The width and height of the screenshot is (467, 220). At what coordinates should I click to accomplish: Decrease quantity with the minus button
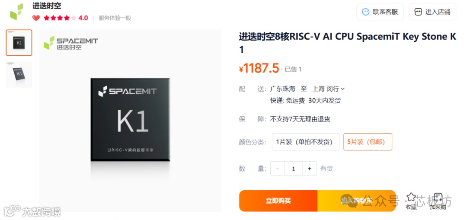(x=278, y=169)
